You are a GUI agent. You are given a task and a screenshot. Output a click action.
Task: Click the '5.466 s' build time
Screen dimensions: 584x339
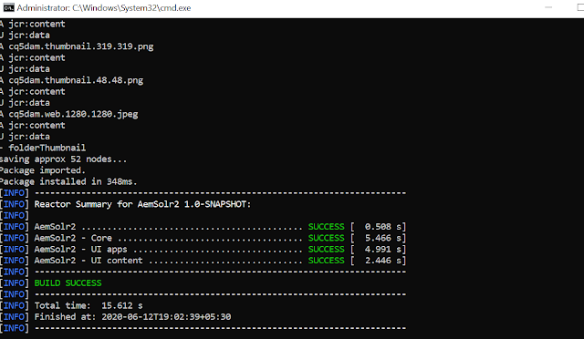click(x=383, y=238)
